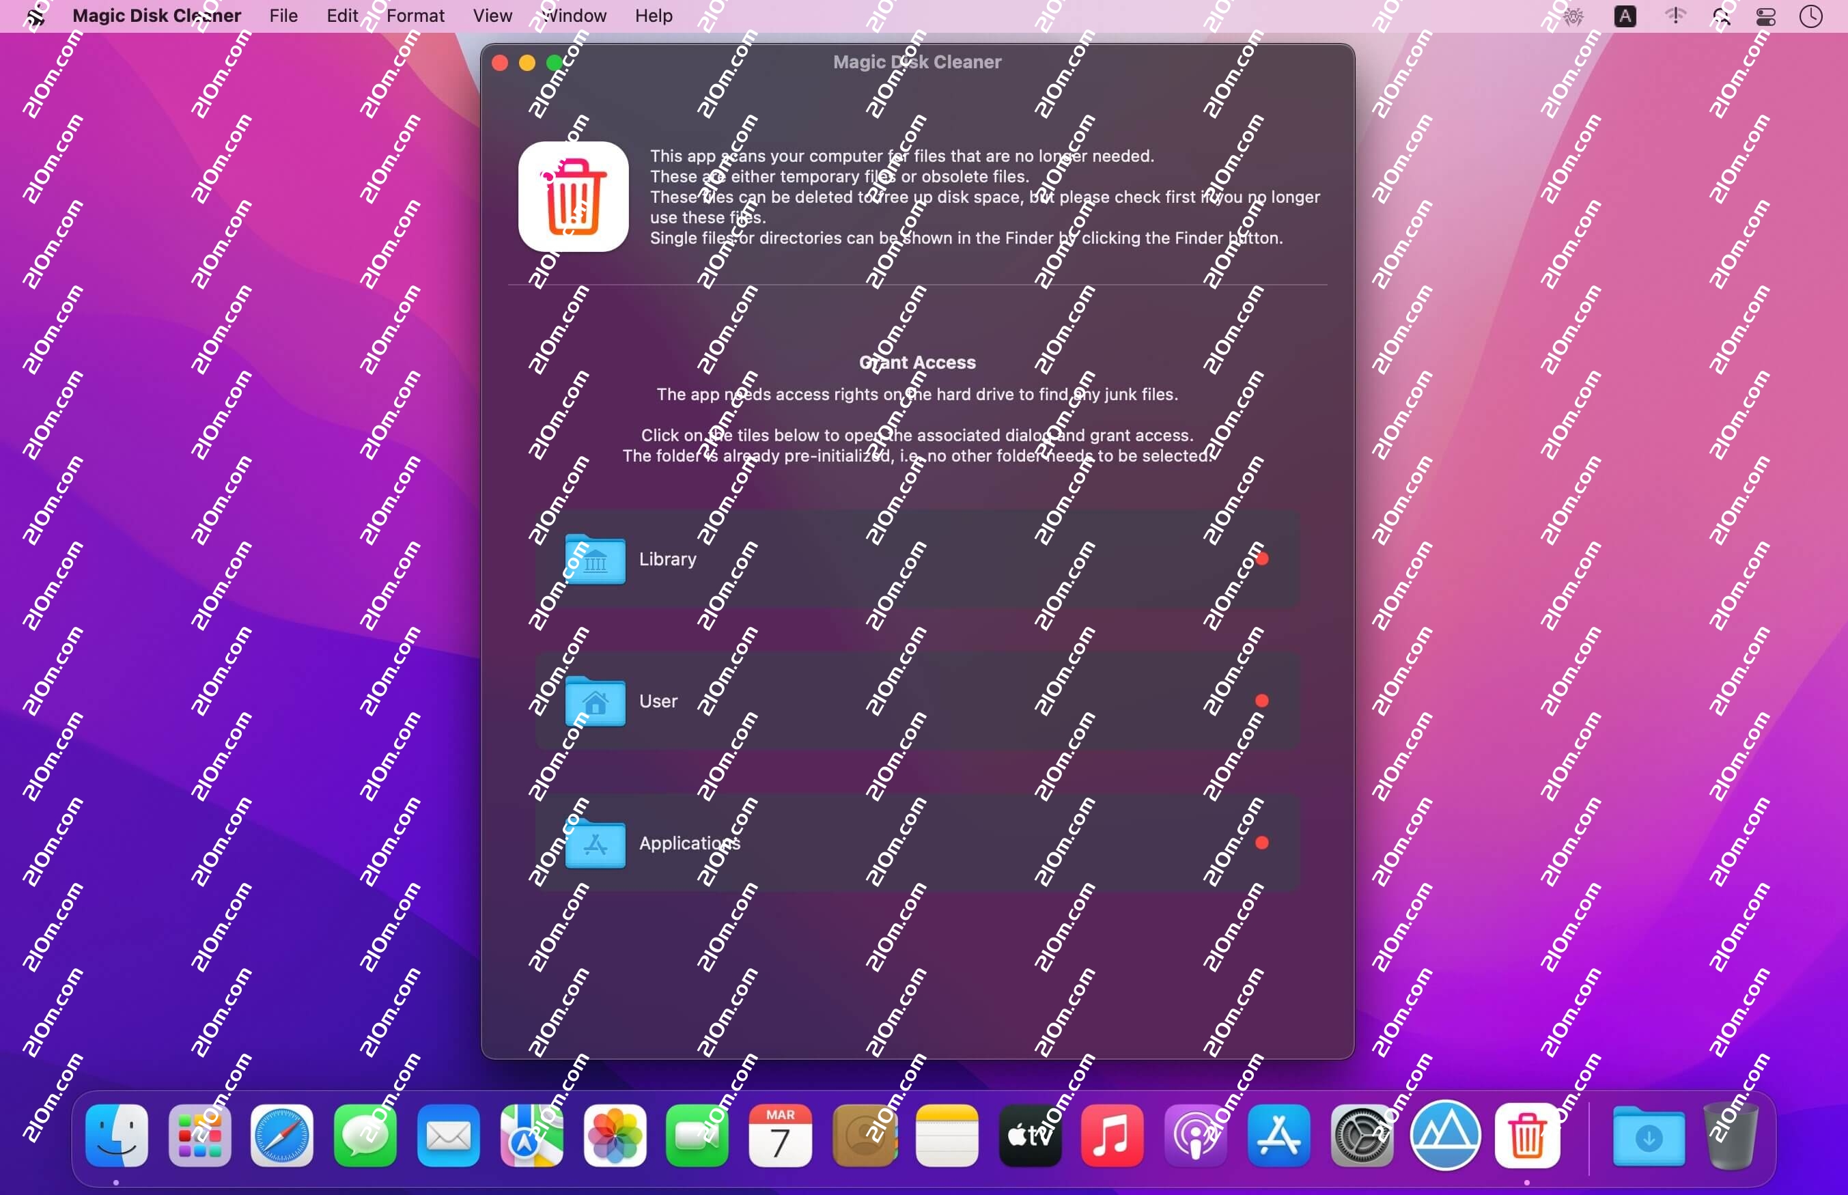Click red status dot on User tile
This screenshot has height=1195, width=1848.
(x=1262, y=701)
